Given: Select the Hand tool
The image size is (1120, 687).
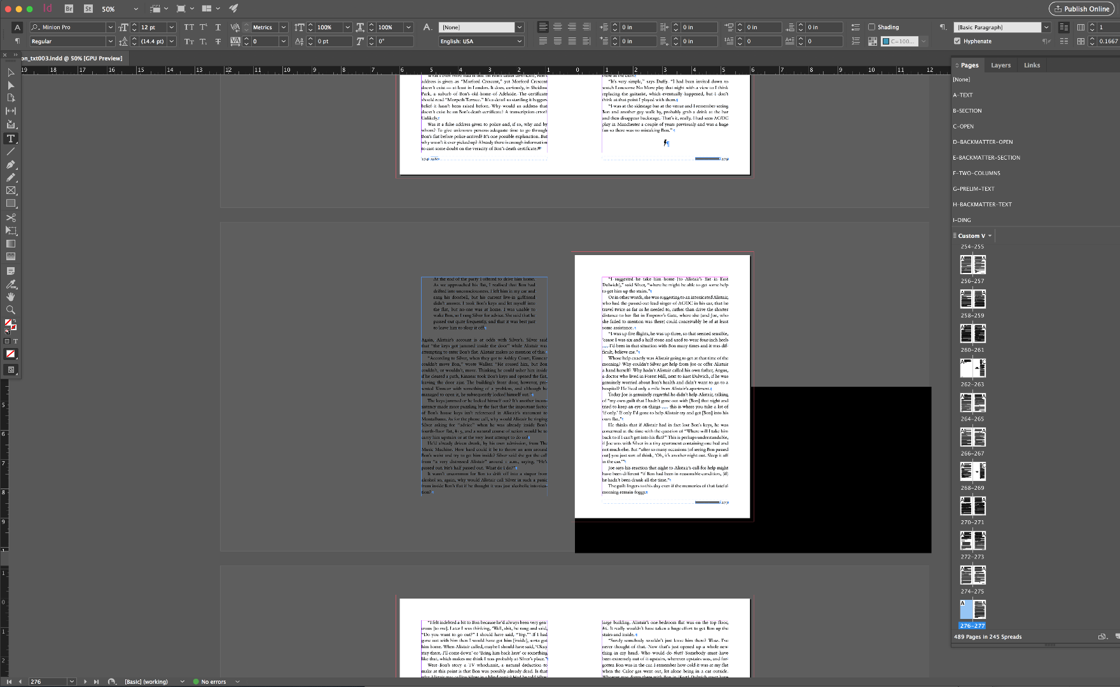Looking at the screenshot, I should [11, 297].
